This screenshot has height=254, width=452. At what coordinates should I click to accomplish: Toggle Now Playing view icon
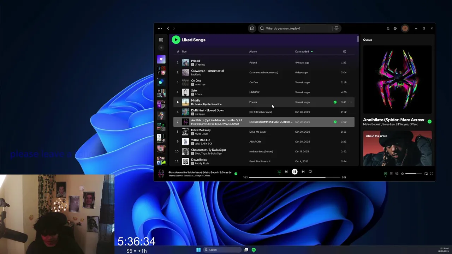(x=386, y=174)
